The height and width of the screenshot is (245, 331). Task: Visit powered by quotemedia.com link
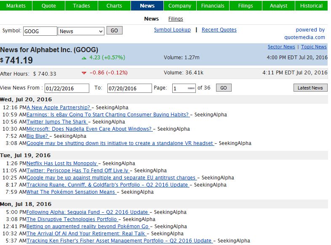(304, 34)
